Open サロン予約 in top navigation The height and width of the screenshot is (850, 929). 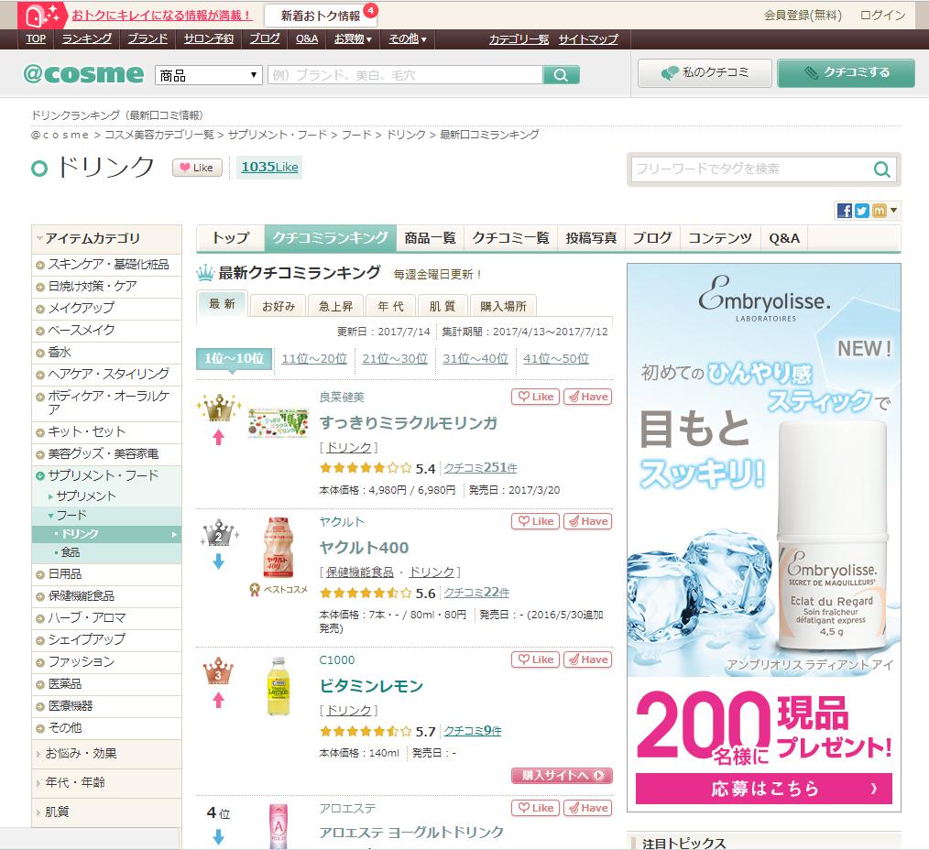[x=209, y=39]
